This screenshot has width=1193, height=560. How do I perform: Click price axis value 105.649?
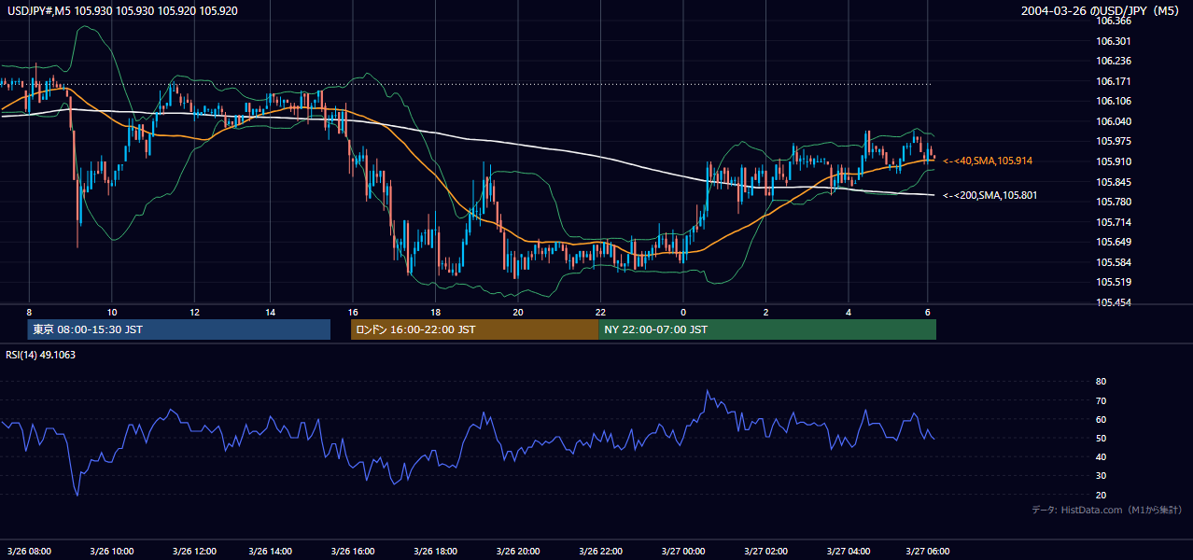(1112, 242)
